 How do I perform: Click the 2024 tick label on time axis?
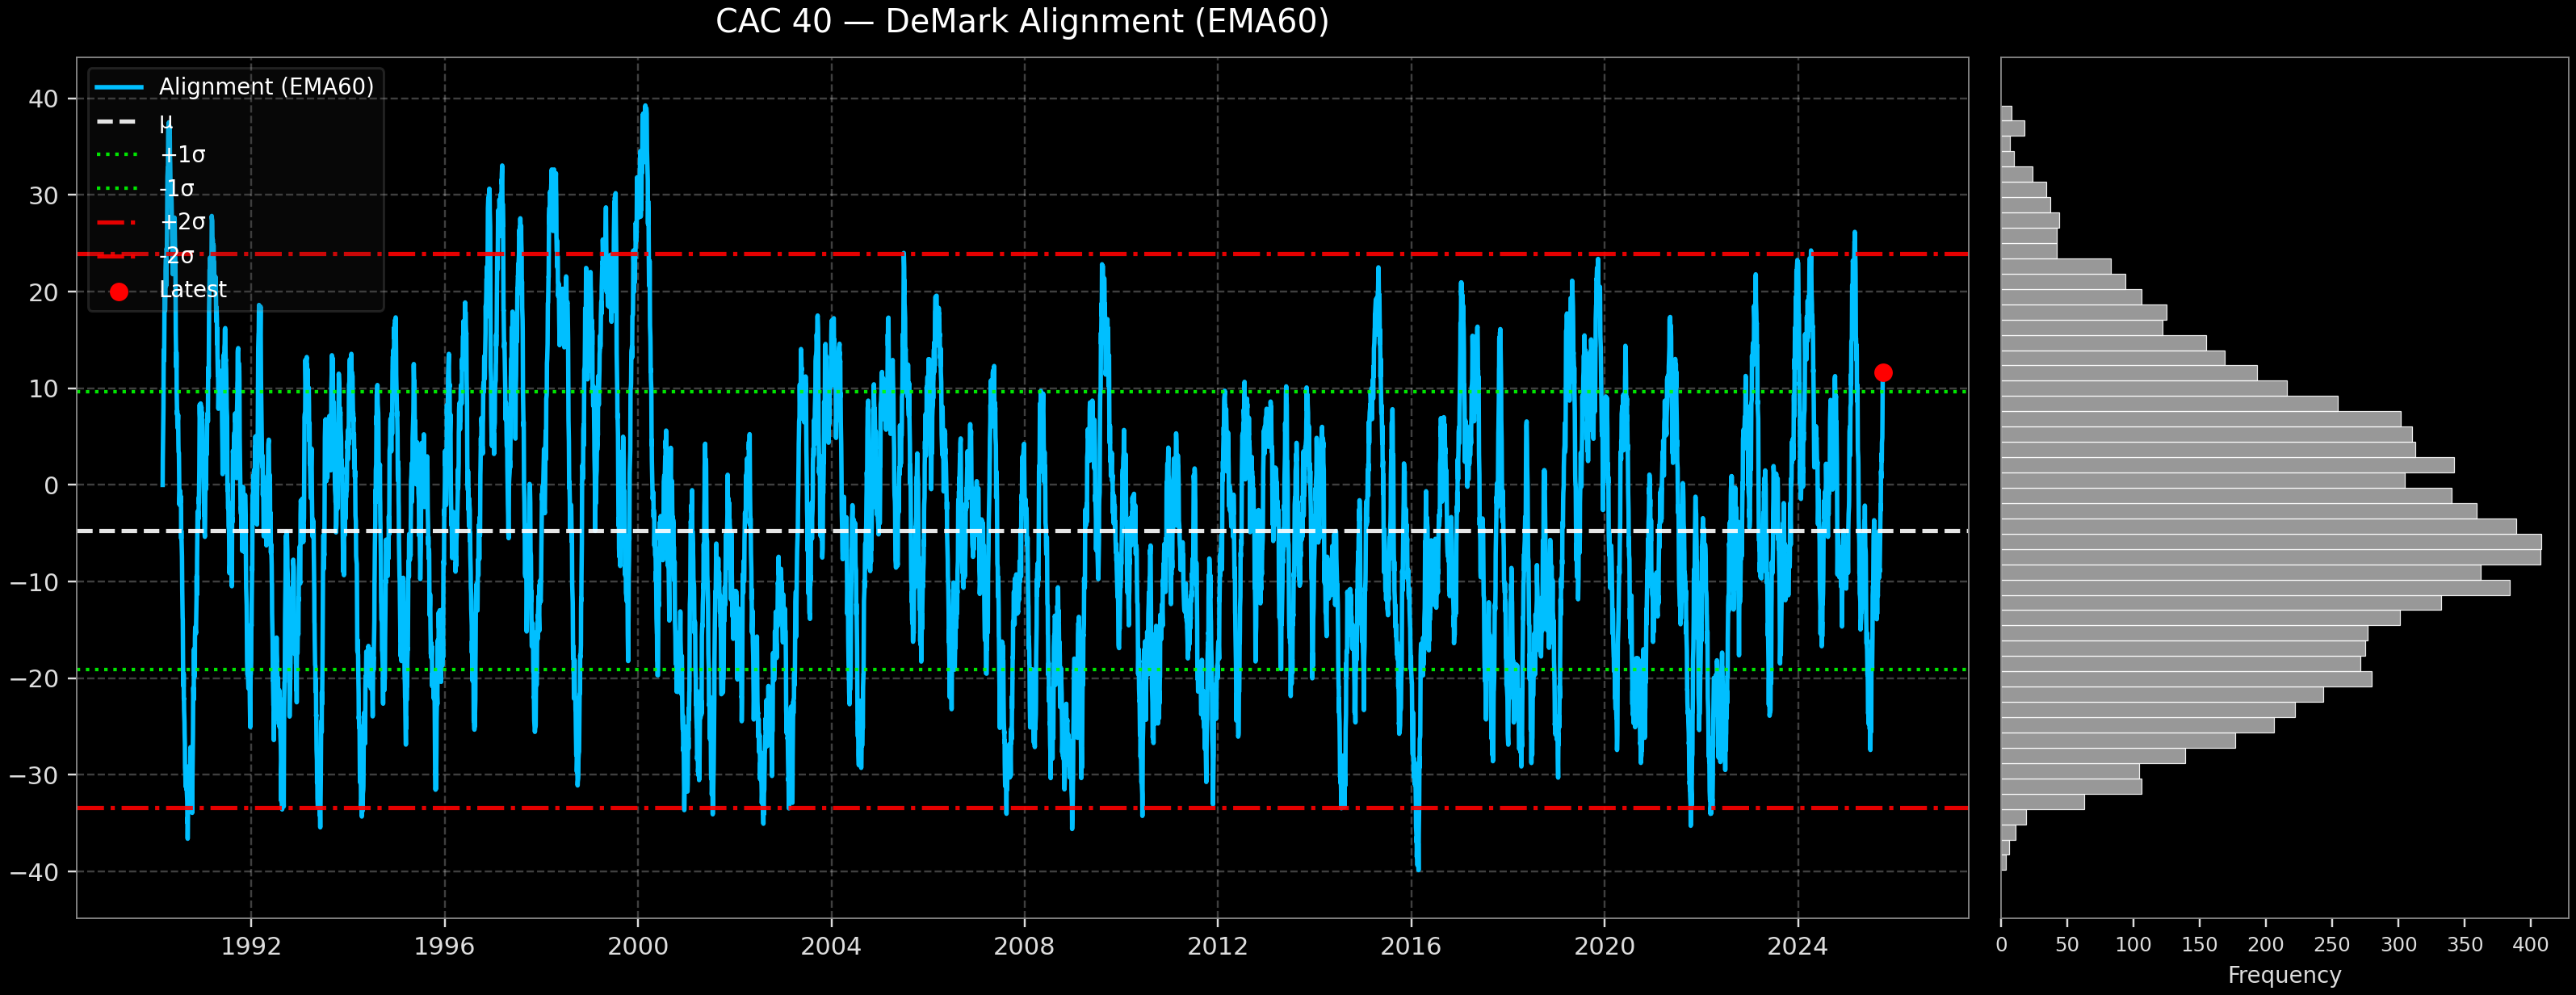tap(1797, 946)
